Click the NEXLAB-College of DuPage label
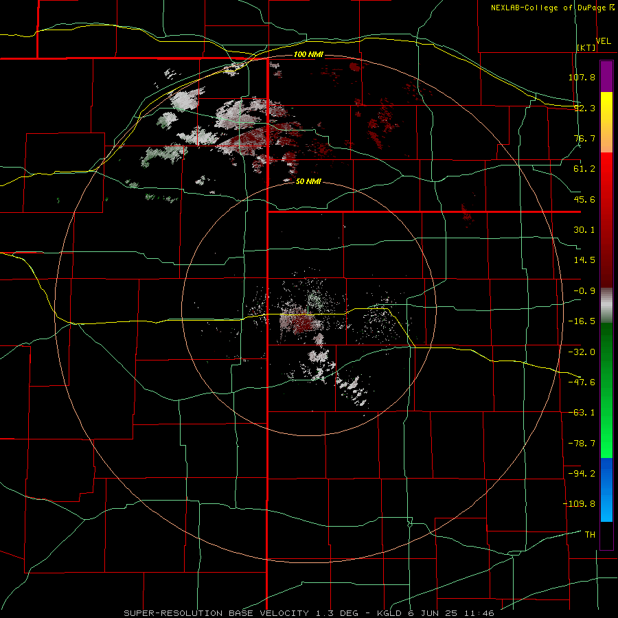The width and height of the screenshot is (618, 618). click(x=549, y=8)
